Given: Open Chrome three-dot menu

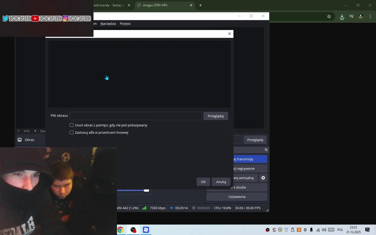Looking at the screenshot, I should [x=370, y=17].
